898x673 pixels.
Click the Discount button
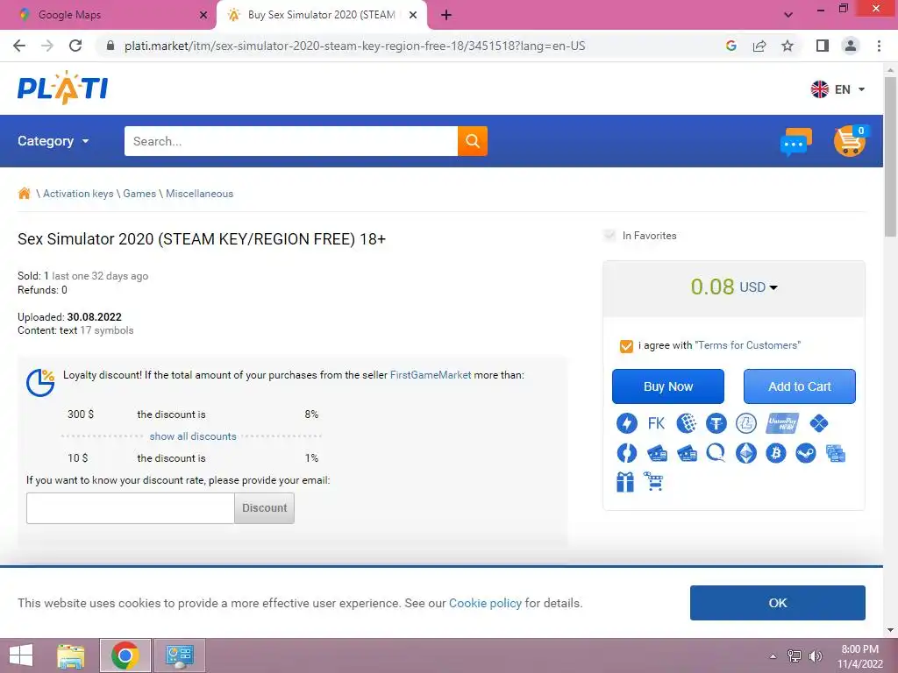tap(264, 507)
